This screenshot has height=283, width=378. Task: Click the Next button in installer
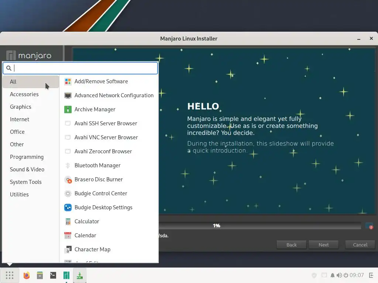pyautogui.click(x=323, y=245)
